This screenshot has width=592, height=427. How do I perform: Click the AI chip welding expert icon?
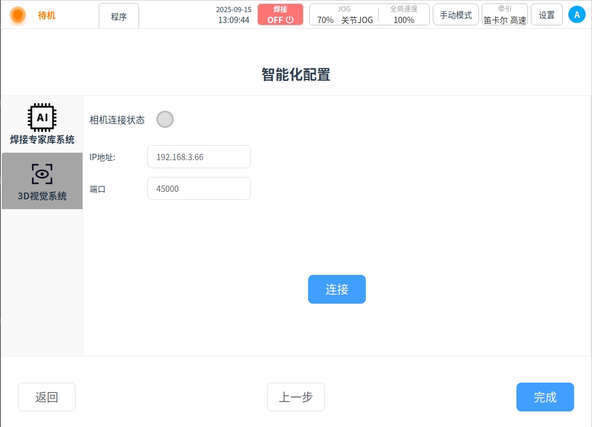point(42,117)
